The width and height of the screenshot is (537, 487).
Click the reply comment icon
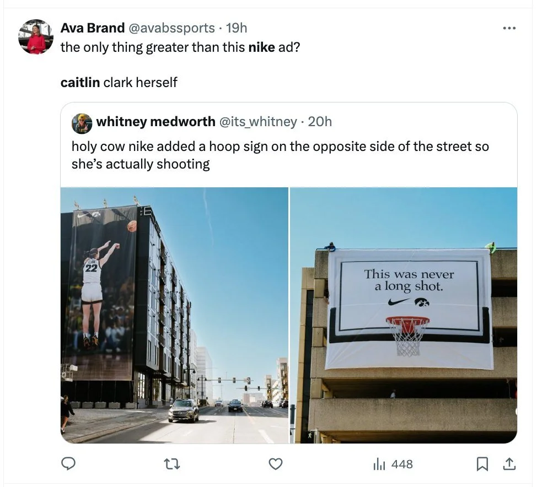[x=68, y=464]
